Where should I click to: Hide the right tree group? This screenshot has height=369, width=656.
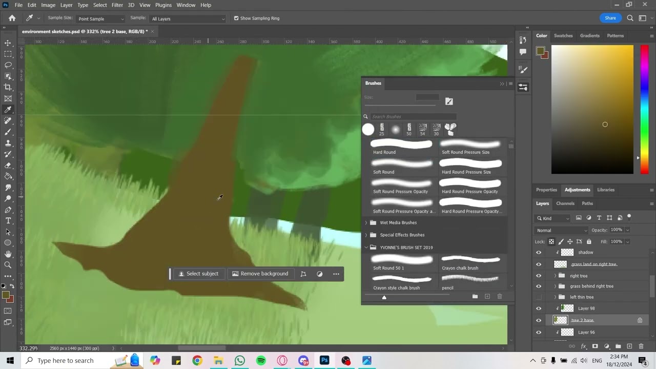coord(539,276)
